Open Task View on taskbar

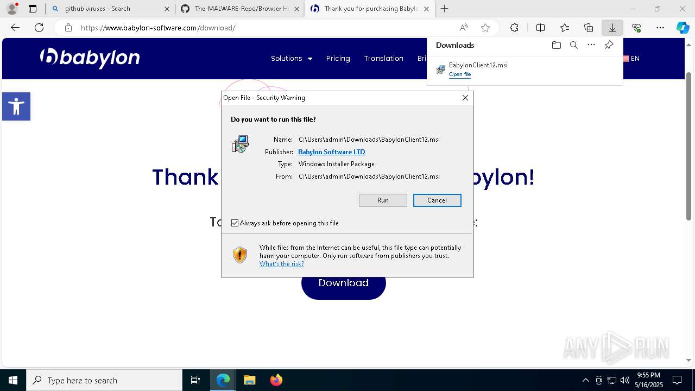pyautogui.click(x=195, y=380)
